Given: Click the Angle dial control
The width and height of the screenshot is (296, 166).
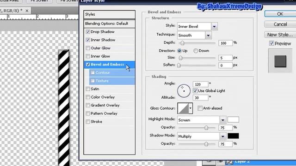Looking at the screenshot, I should click(x=184, y=91).
